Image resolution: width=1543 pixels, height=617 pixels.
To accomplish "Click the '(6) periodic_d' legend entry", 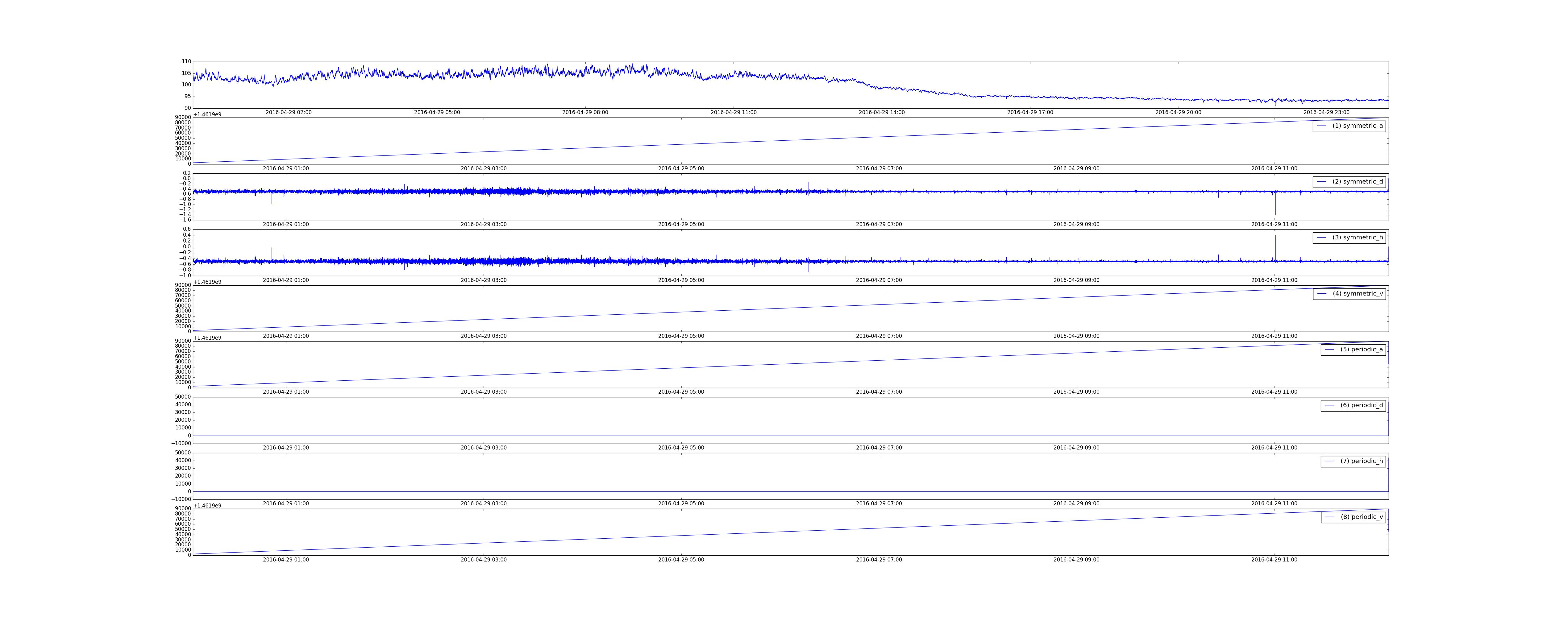I will [1353, 406].
